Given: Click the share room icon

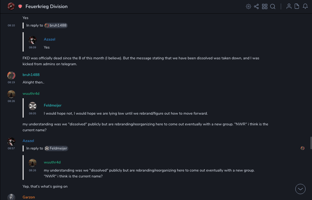Looking at the screenshot, I should pos(256,6).
